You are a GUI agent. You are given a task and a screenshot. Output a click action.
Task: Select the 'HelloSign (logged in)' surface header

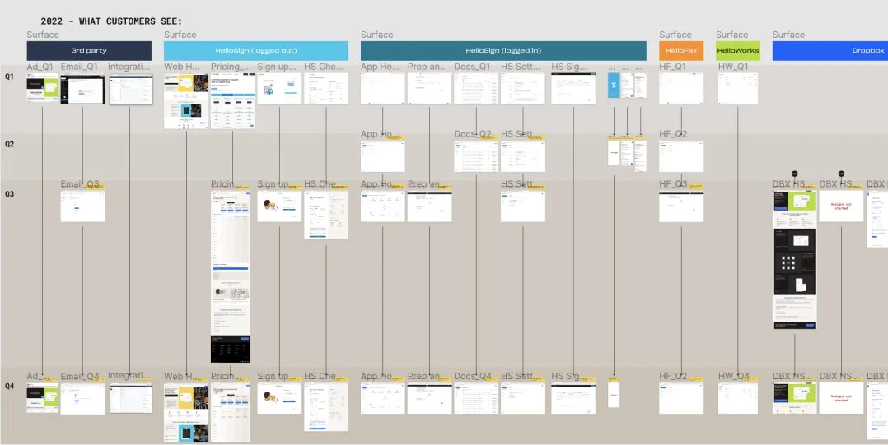(503, 51)
